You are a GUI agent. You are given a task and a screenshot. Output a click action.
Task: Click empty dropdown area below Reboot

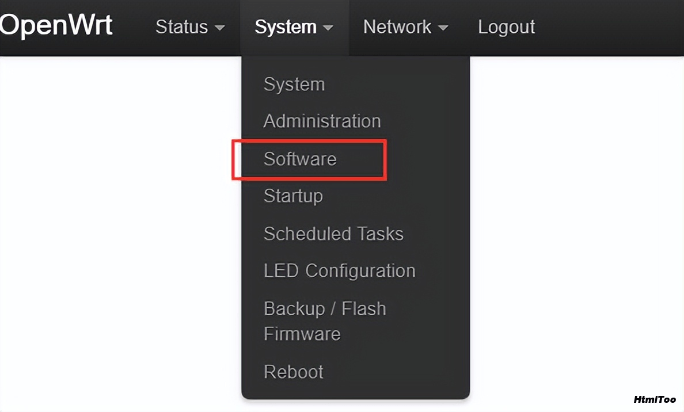(355, 390)
